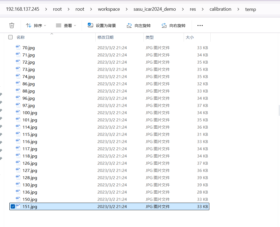
Task: Toggle the select-all checkbox in header
Action: (x=10, y=37)
